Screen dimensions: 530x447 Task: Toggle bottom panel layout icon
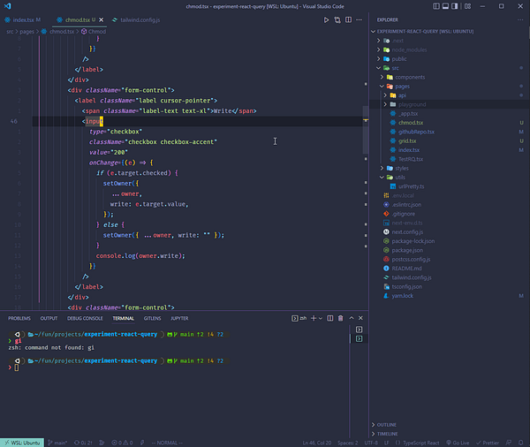click(445, 6)
